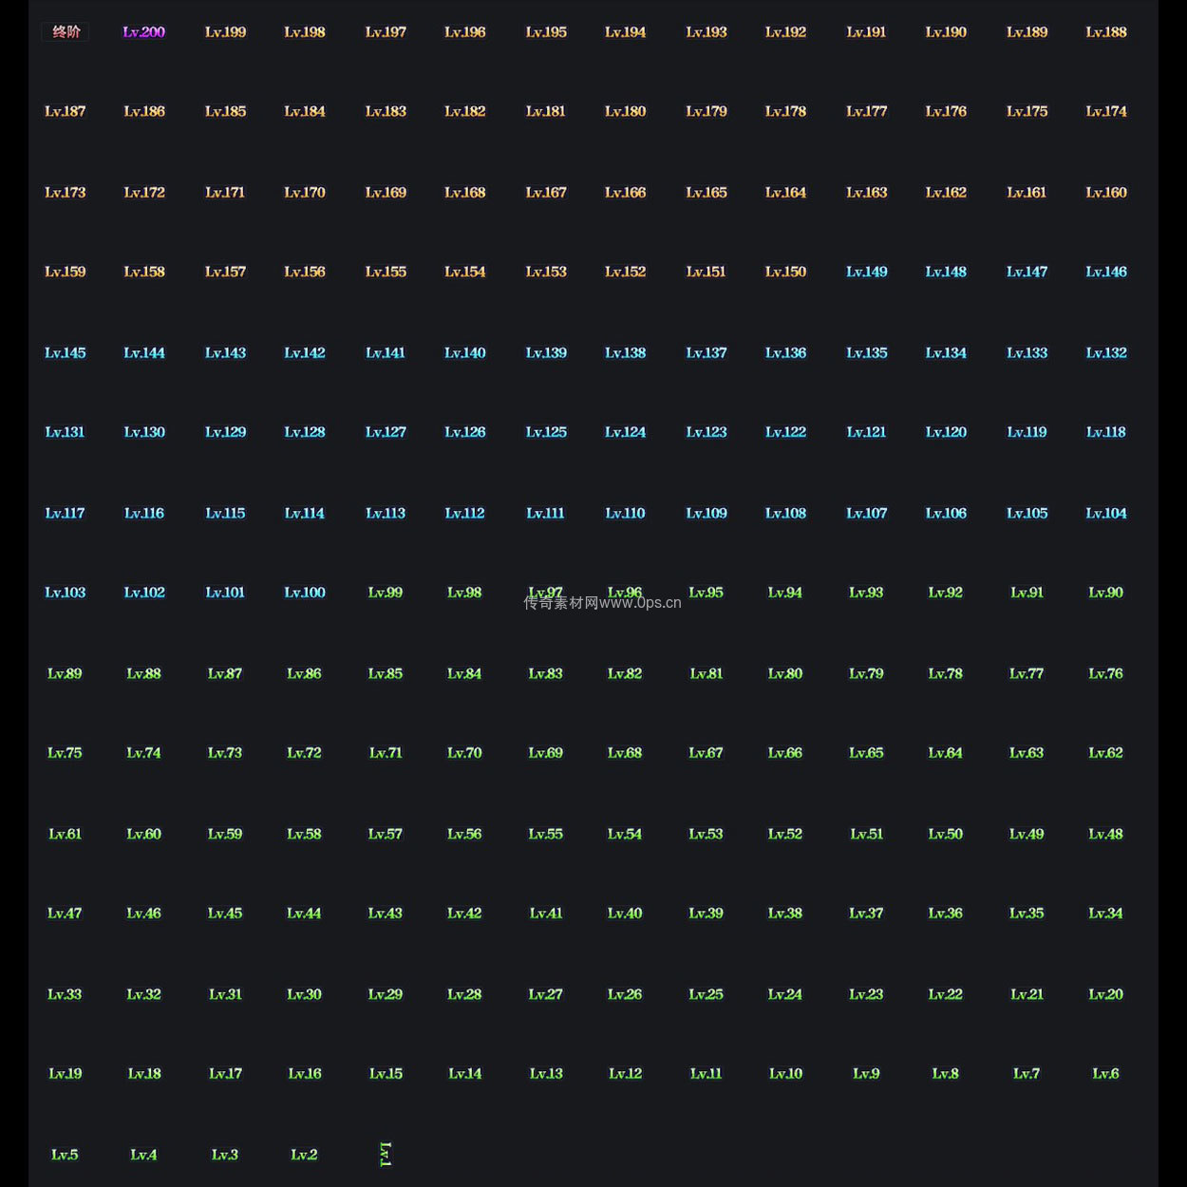Select the Lv.160 level label

1106,193
